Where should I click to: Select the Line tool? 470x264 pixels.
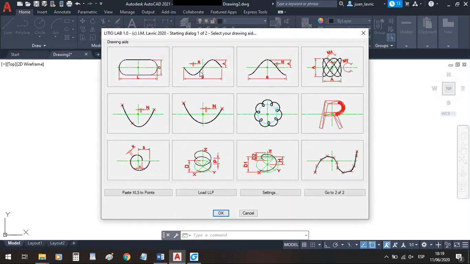pos(8,26)
